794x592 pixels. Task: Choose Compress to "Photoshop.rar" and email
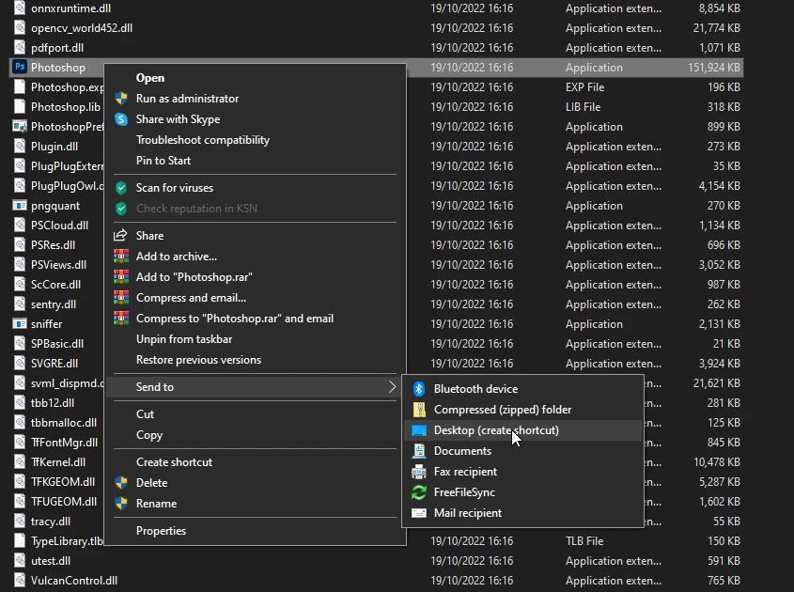click(x=255, y=319)
